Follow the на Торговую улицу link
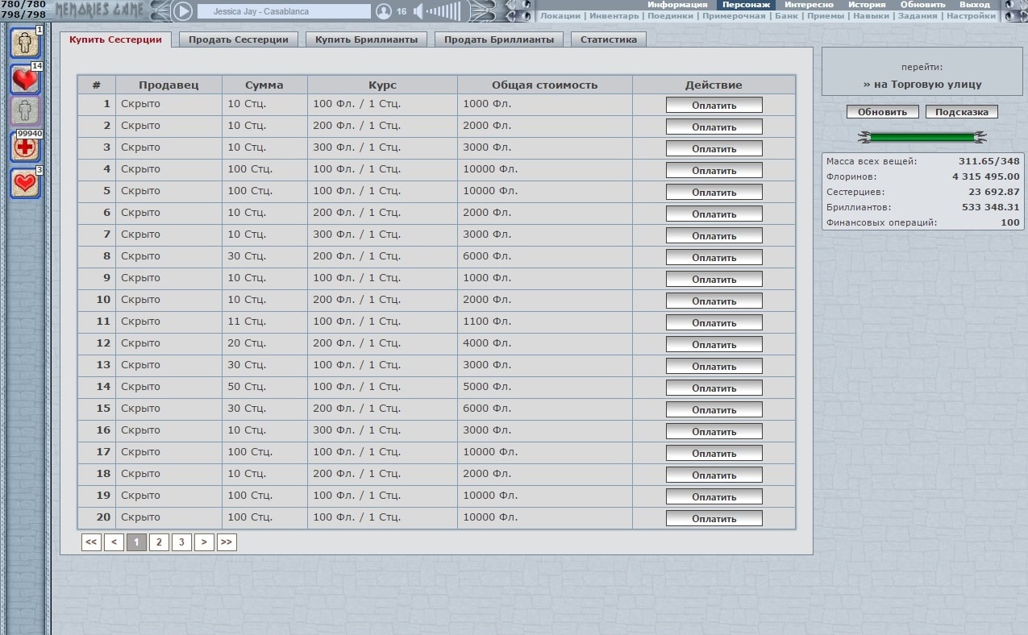This screenshot has height=635, width=1028. [922, 84]
